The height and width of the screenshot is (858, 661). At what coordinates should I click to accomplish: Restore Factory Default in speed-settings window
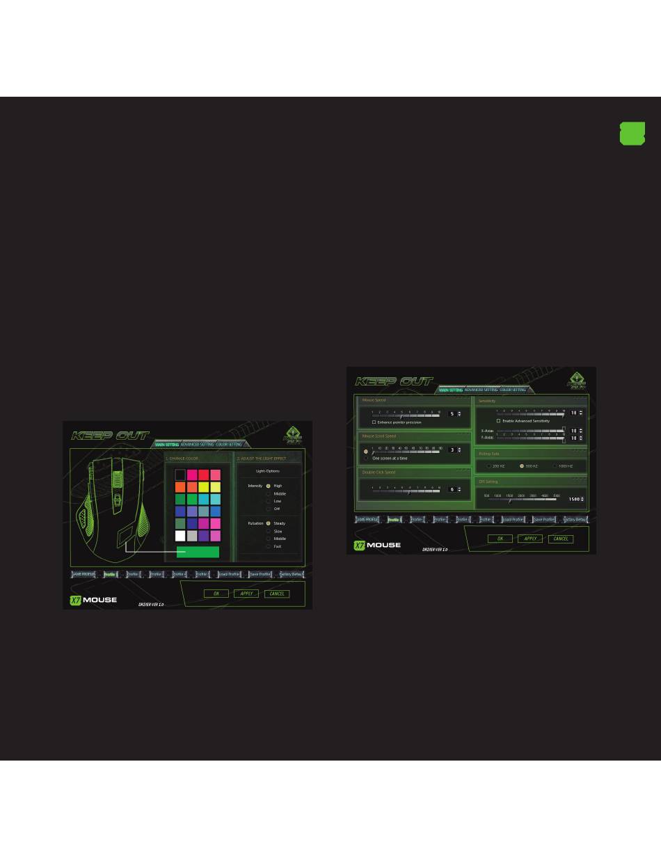(575, 519)
